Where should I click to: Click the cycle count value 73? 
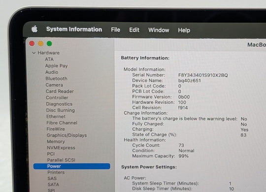pos(181,145)
